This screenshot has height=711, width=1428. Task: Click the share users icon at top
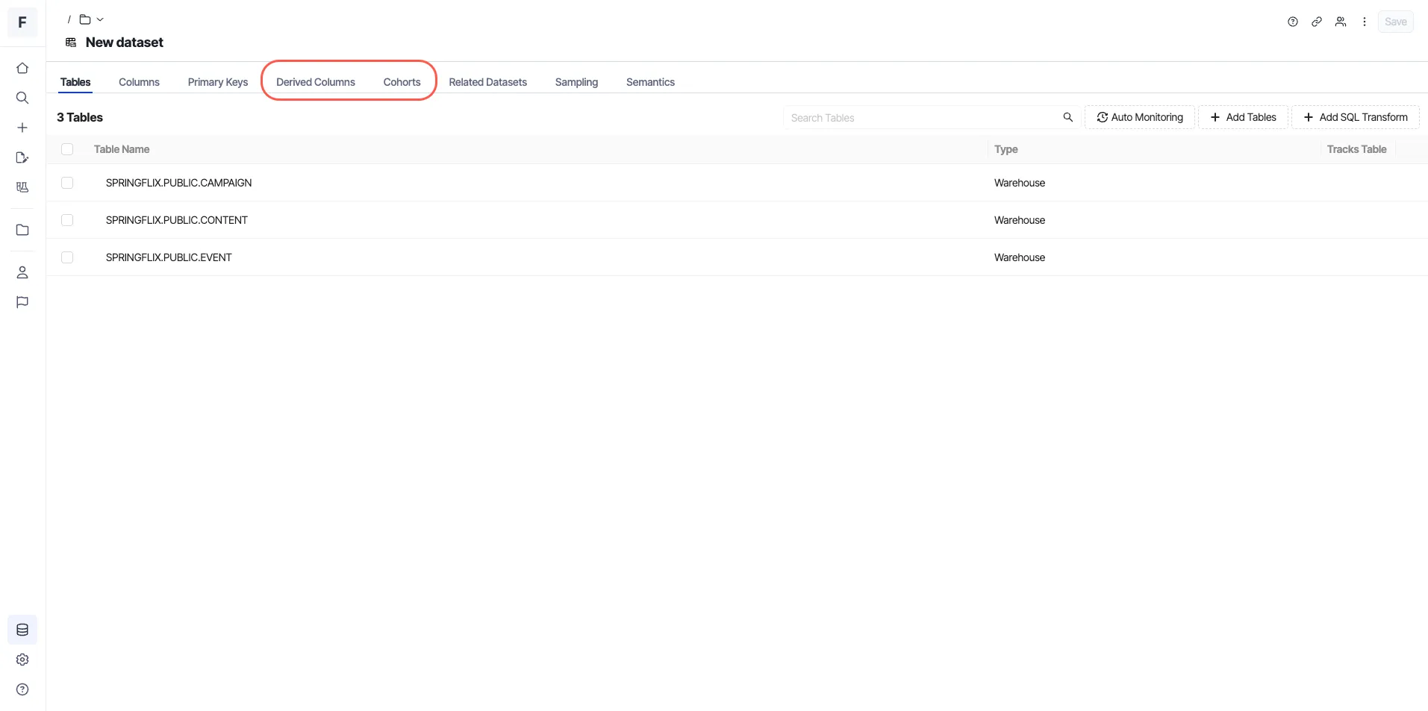coord(1341,22)
